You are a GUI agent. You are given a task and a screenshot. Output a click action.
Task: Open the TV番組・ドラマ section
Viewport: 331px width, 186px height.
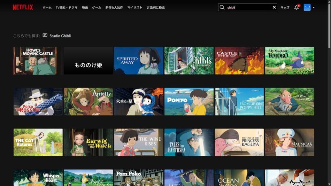[x=67, y=7]
